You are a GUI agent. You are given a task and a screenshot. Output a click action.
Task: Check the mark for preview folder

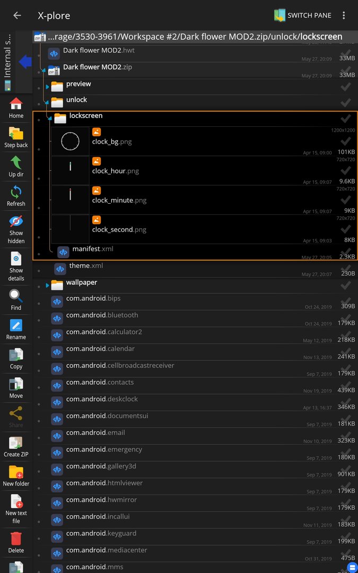(346, 86)
